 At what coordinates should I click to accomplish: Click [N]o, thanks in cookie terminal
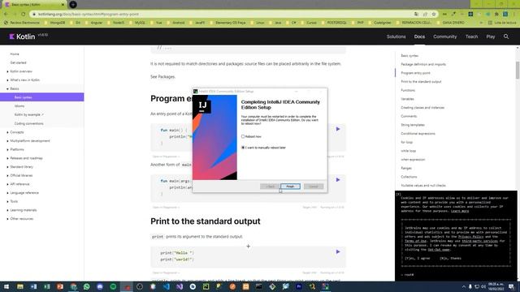450,258
